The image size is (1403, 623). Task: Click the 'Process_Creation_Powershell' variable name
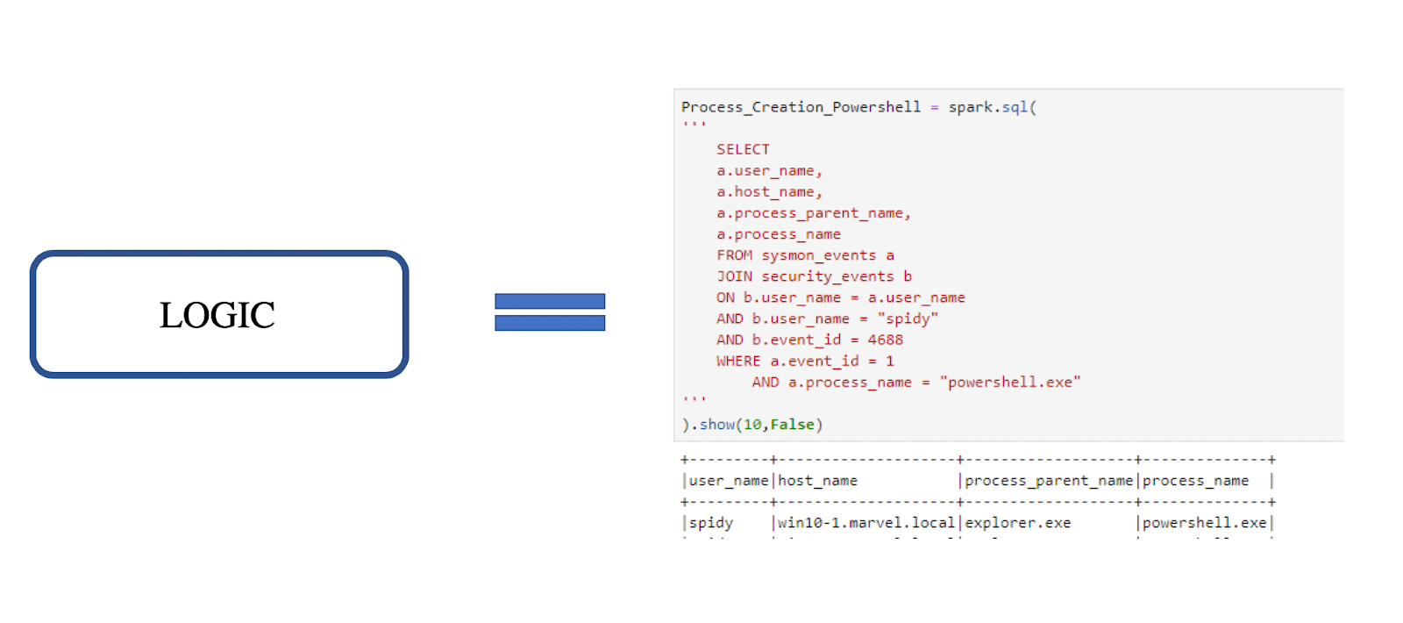(x=801, y=107)
